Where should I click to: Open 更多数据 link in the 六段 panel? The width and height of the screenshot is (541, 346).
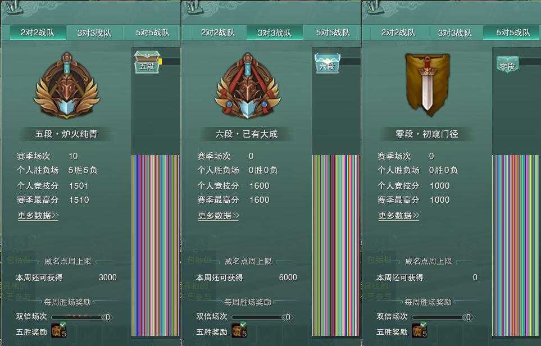219,216
